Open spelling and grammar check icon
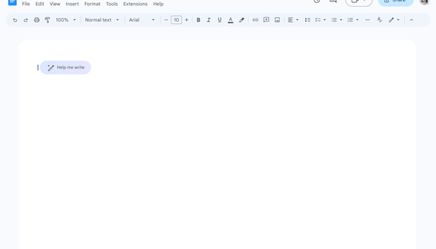This screenshot has width=436, height=249. (x=379, y=20)
